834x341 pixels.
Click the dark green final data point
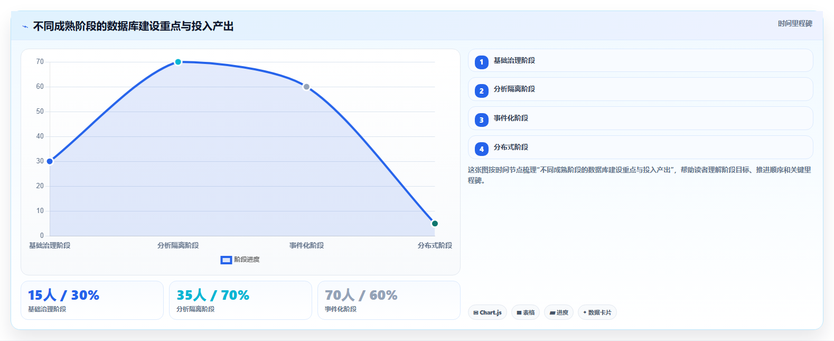coord(435,224)
